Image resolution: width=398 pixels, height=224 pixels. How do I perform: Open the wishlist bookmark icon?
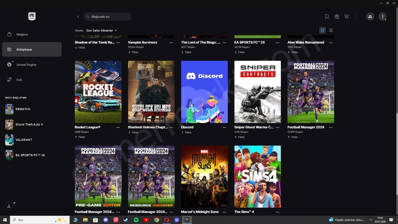(x=327, y=17)
